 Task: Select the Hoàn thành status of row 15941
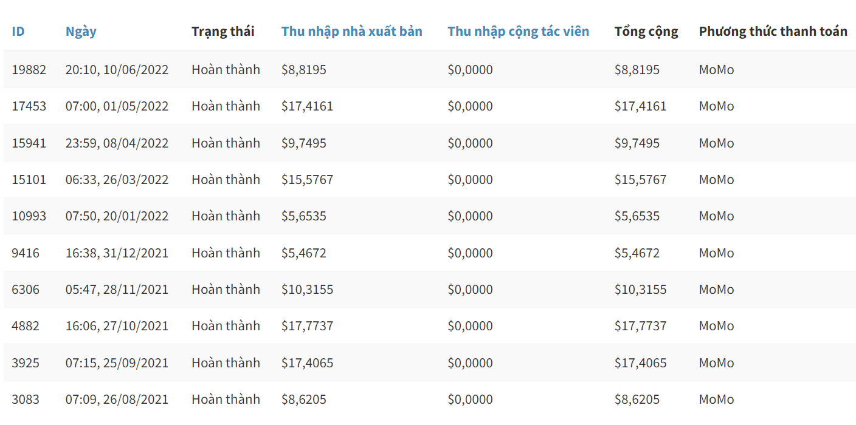226,143
